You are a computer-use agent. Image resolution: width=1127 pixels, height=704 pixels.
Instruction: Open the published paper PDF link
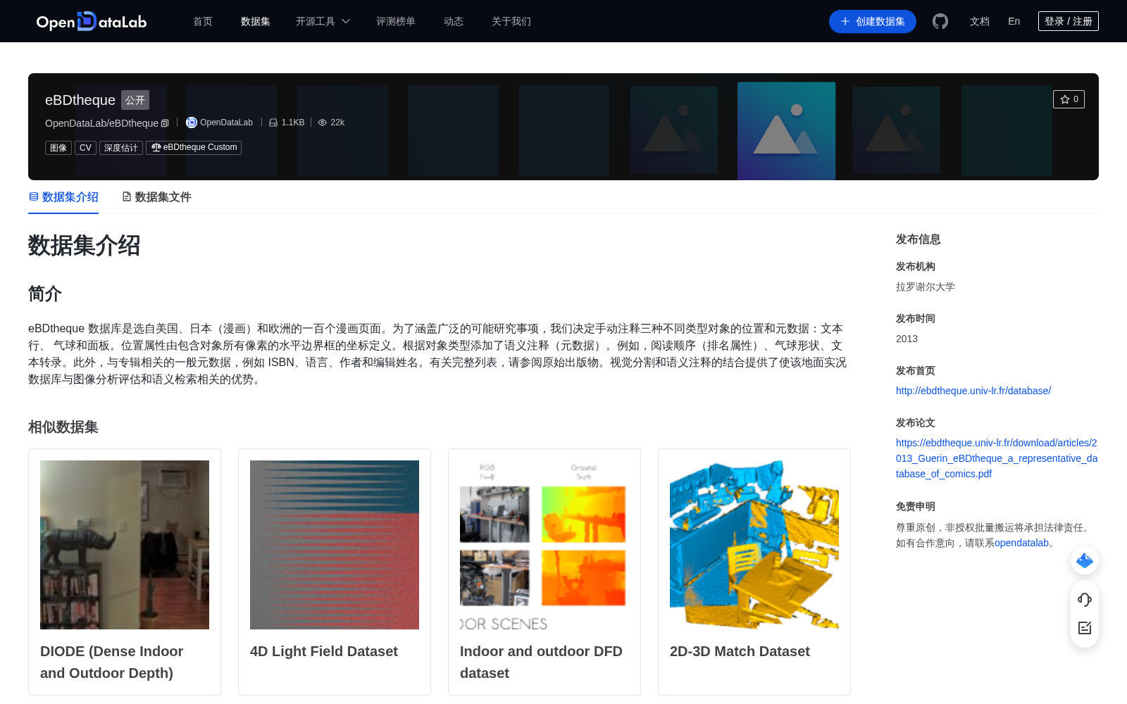tap(997, 458)
